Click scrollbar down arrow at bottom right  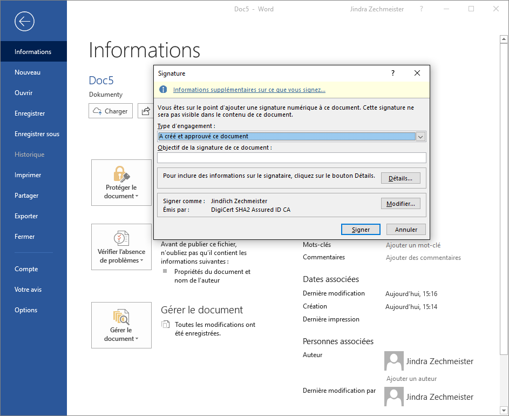(x=504, y=410)
